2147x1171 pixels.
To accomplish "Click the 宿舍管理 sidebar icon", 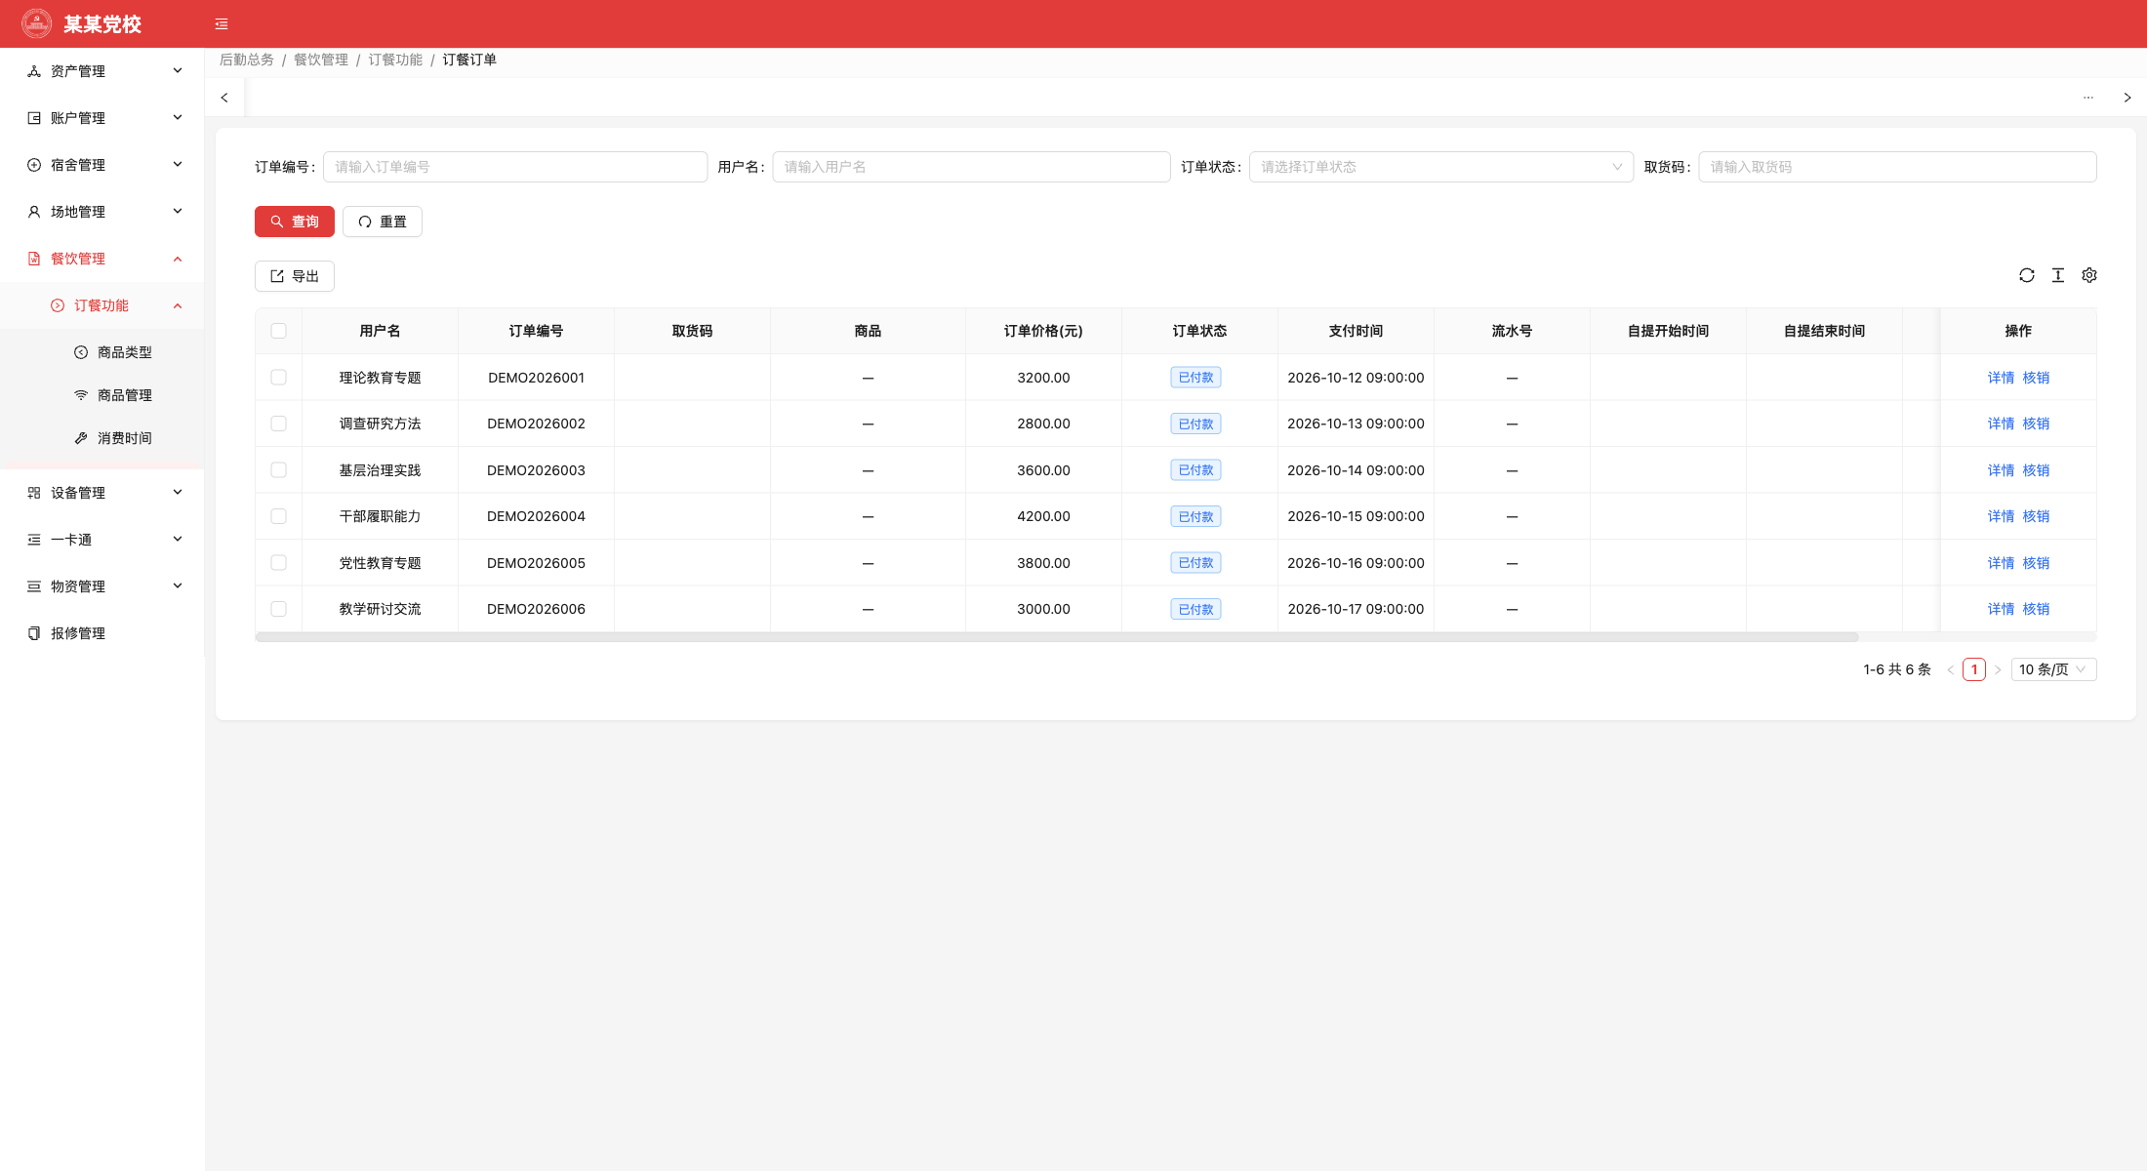I will pos(34,165).
